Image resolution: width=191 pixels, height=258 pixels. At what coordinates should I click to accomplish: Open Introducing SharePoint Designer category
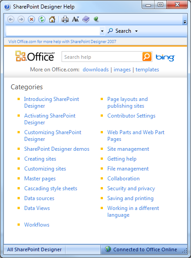[52, 102]
